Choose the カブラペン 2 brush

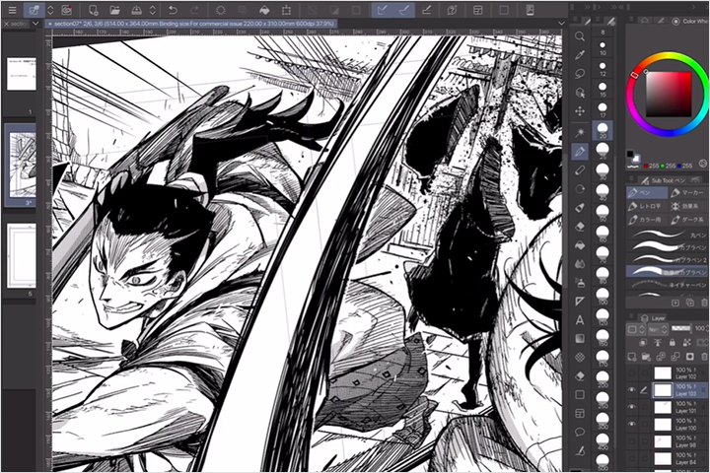point(668,259)
